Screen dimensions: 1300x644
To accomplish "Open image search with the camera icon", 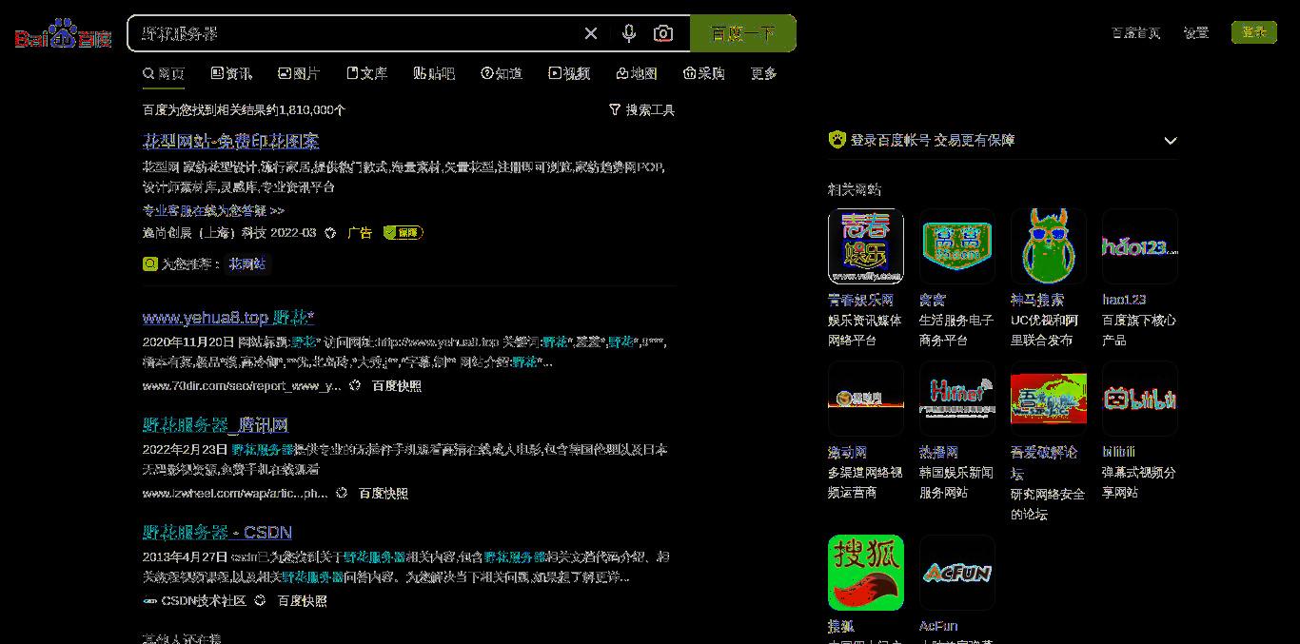I will click(663, 33).
